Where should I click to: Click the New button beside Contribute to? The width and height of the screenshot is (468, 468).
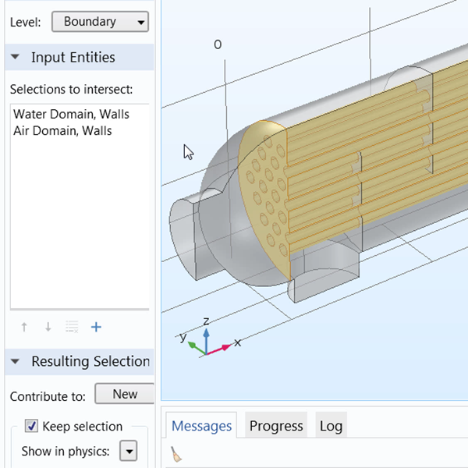point(124,394)
